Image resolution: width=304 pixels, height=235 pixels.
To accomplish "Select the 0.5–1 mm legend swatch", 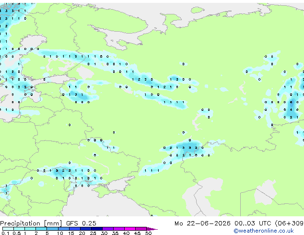I will (x=19, y=229).
